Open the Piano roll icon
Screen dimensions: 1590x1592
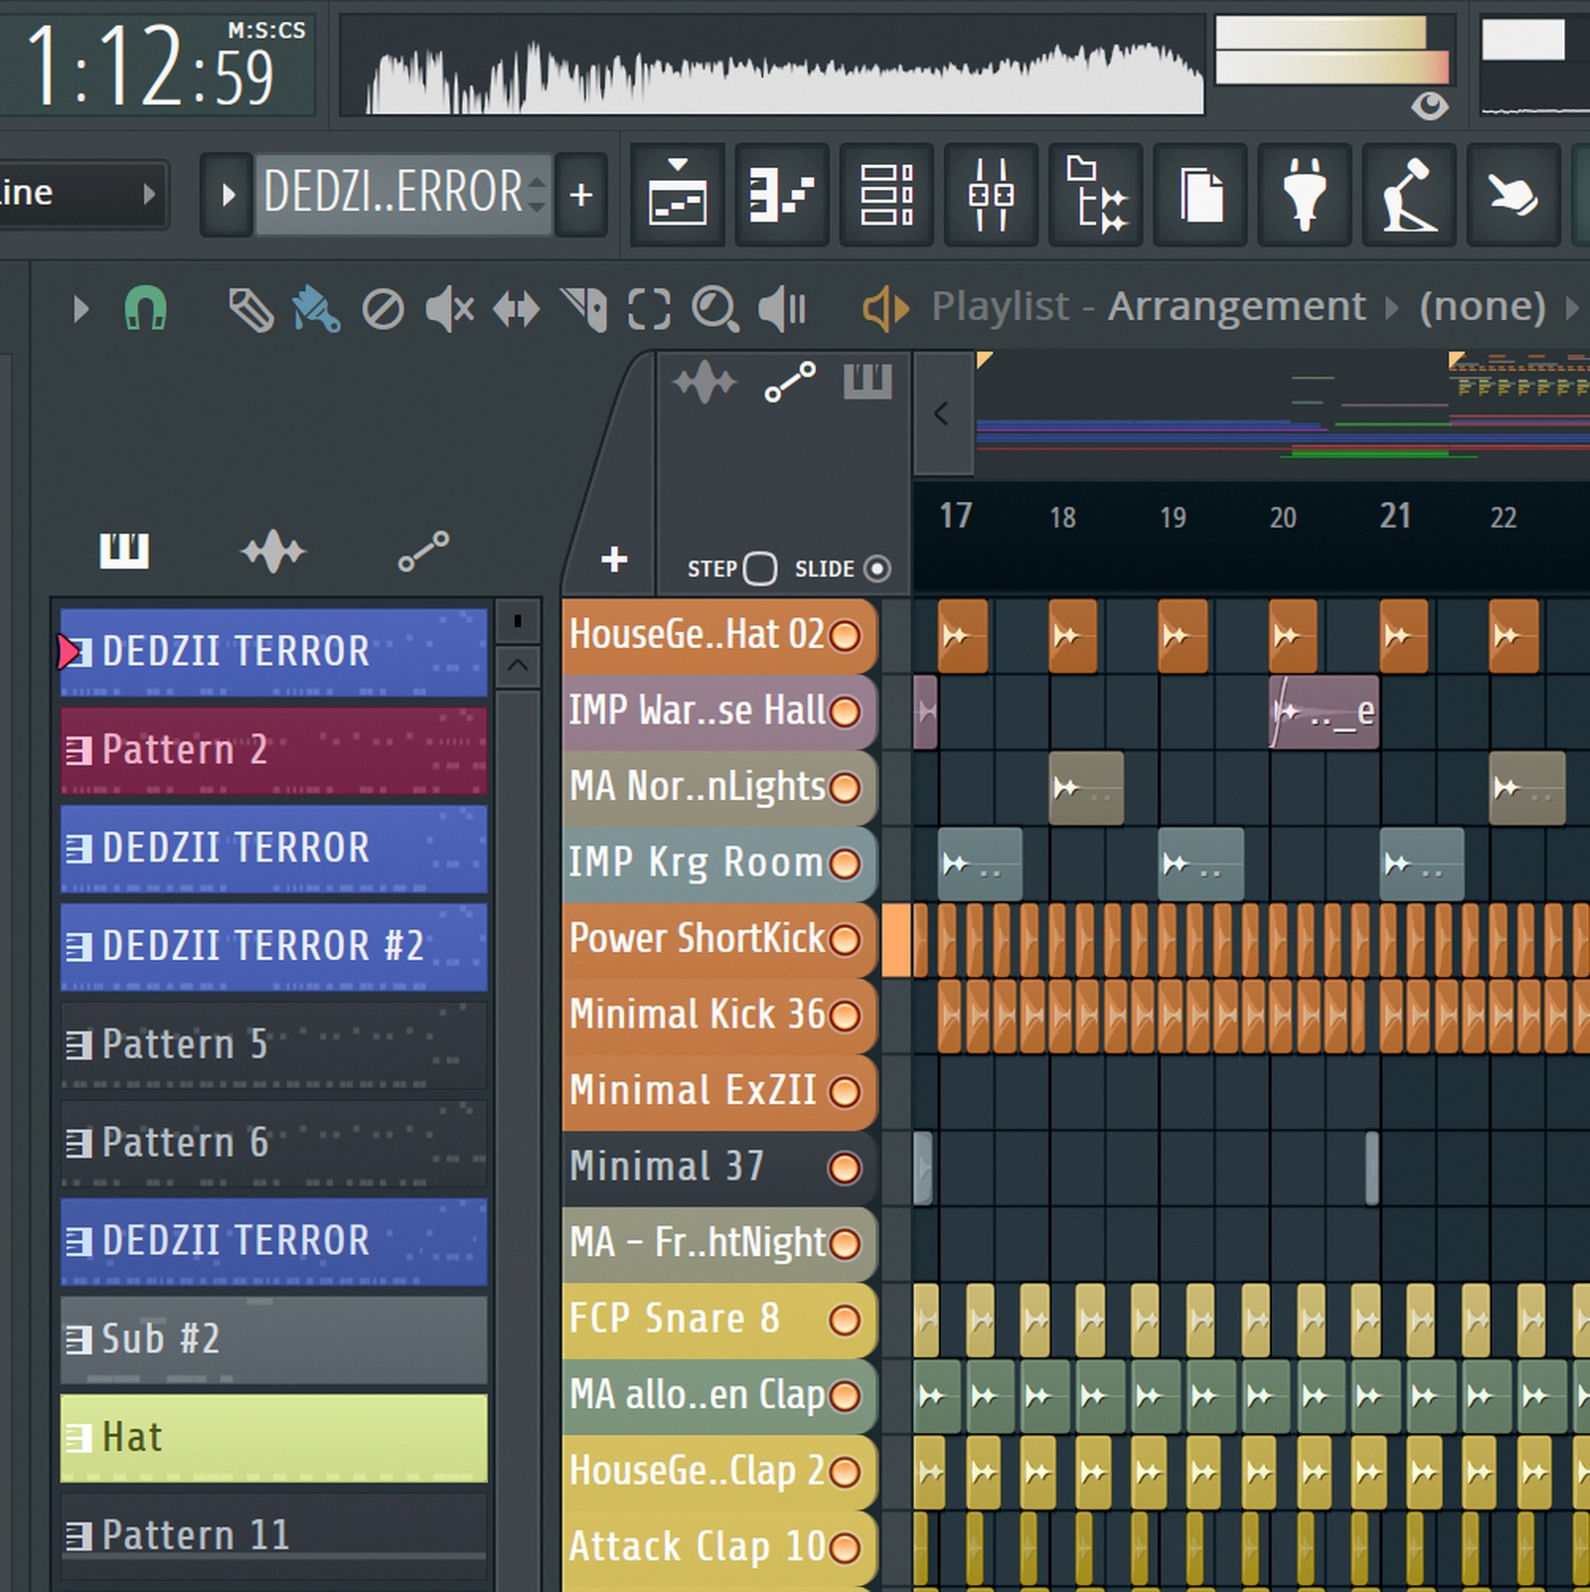[x=782, y=194]
